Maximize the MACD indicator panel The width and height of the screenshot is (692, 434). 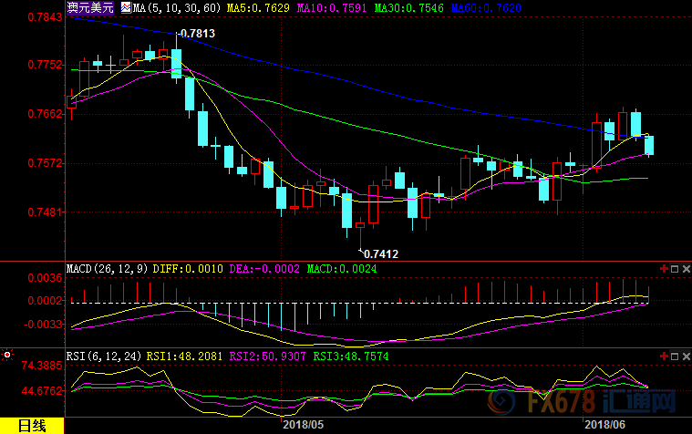tap(674, 269)
